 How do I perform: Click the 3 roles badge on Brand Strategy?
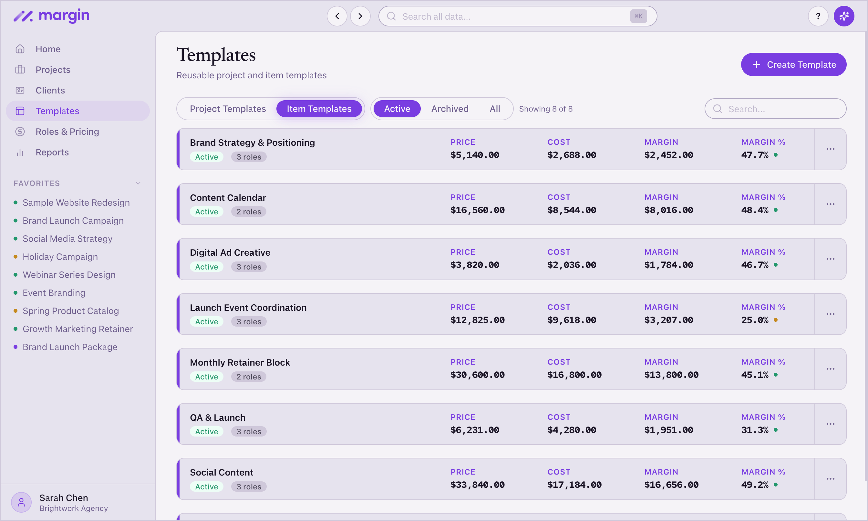coord(249,157)
